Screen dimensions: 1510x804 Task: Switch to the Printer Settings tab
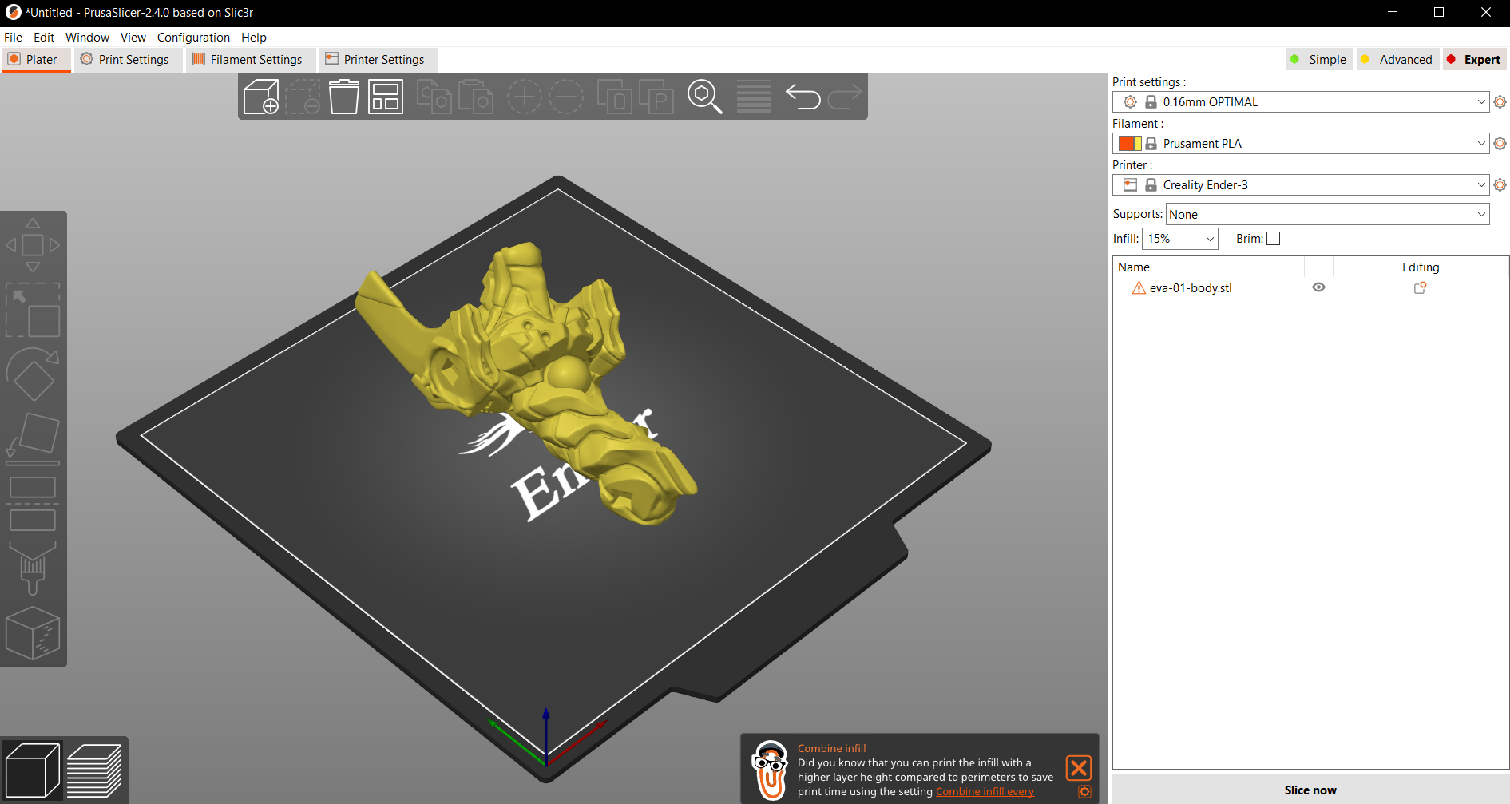(377, 60)
